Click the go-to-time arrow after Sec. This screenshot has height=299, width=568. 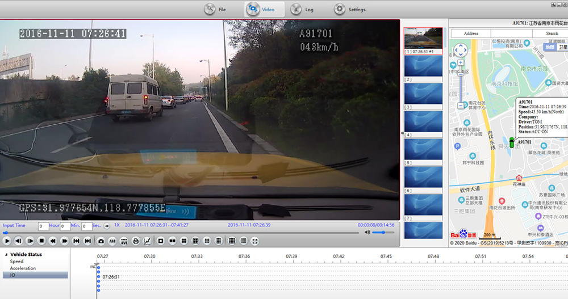[x=107, y=226]
